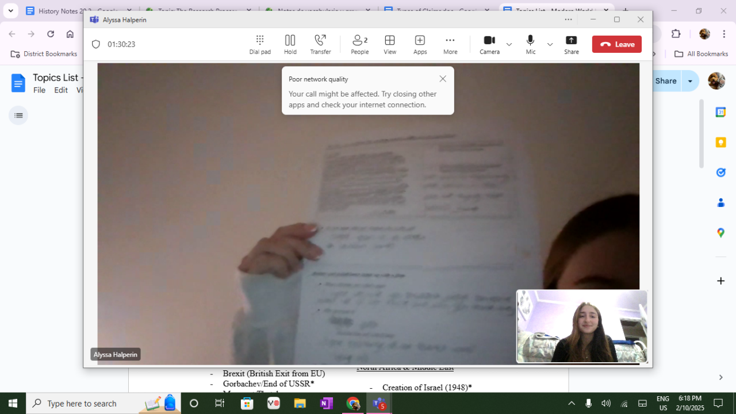
Task: Open the Windows Start menu
Action: coord(13,403)
